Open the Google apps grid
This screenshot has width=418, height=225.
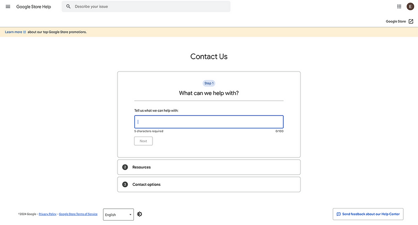click(x=399, y=6)
